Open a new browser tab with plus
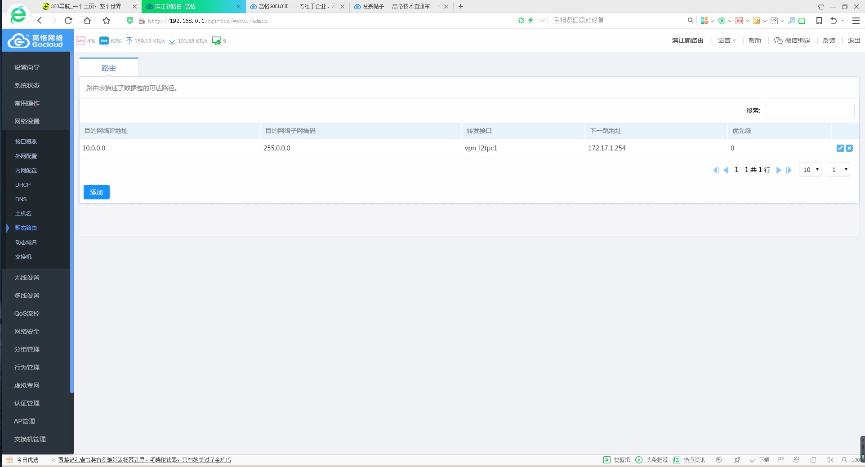865x467 pixels. (461, 6)
